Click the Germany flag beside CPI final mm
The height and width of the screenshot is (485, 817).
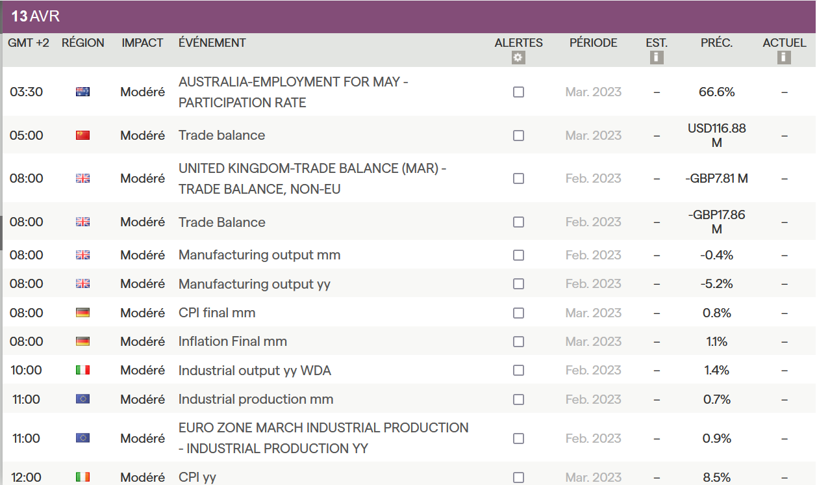coord(82,313)
